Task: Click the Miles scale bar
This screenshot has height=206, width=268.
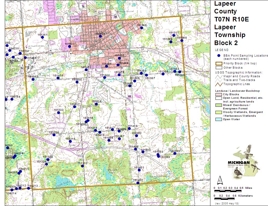Action: click(229, 191)
